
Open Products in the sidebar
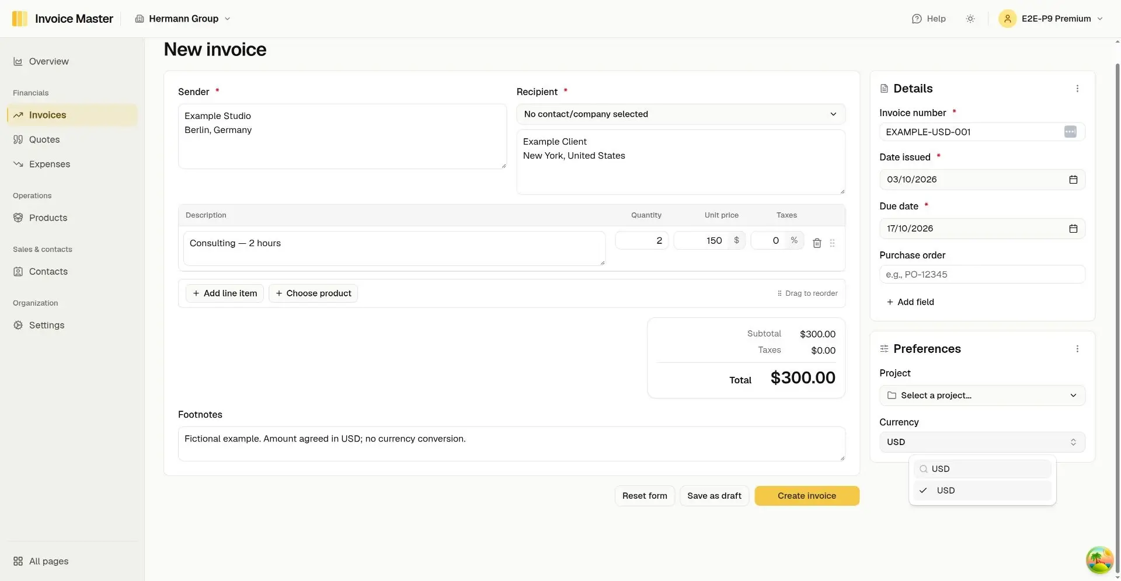coord(72,218)
